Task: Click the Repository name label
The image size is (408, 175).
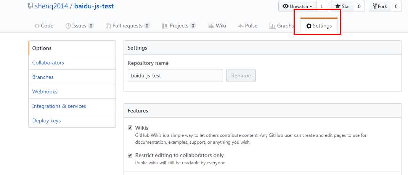Action: [x=148, y=63]
